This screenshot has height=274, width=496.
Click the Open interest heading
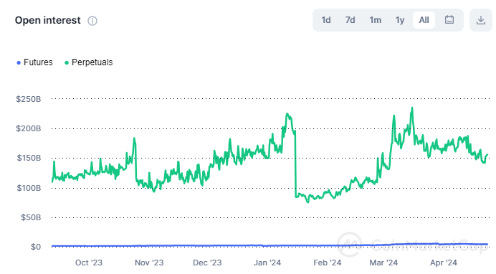(48, 21)
